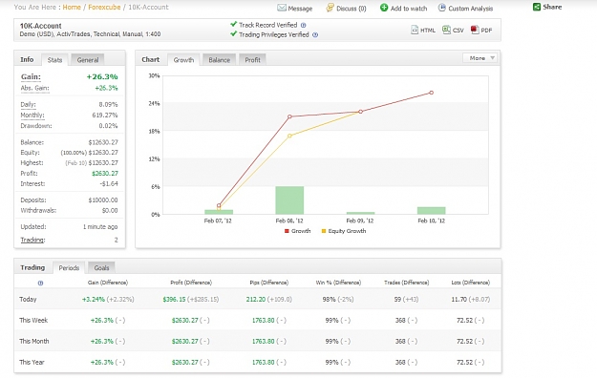Switch to the Stats tab

(54, 60)
